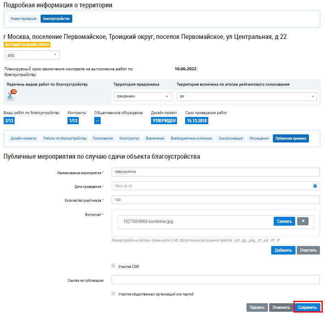Screen dimensions: 326x315
Task: Open Работы по благоустройству tab
Action: coord(65,138)
